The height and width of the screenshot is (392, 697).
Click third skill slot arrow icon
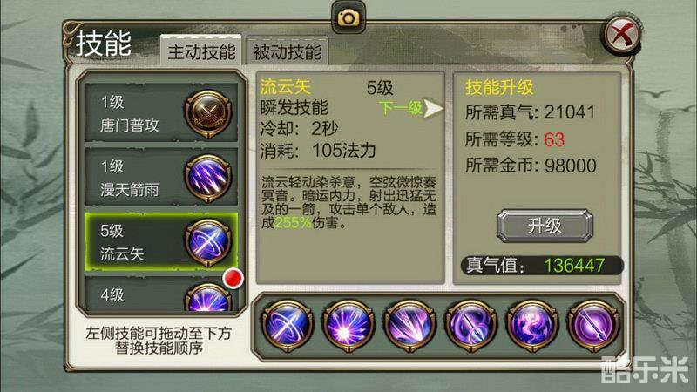tap(409, 326)
